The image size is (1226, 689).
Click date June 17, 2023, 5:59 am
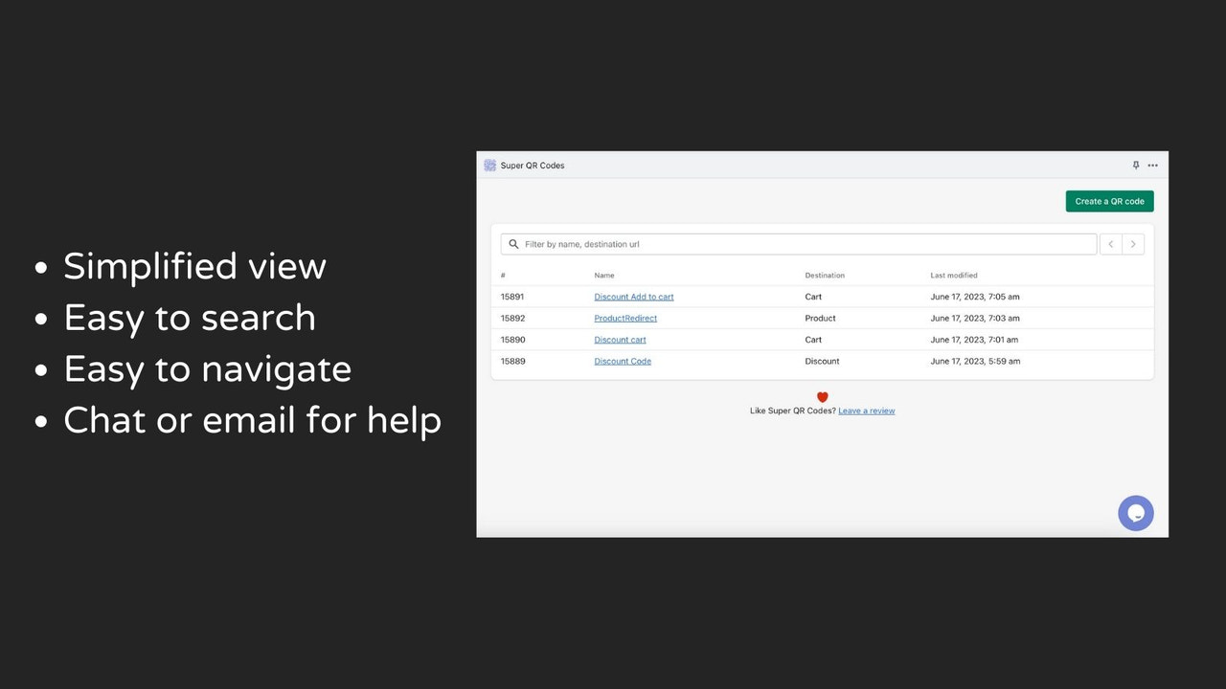pyautogui.click(x=975, y=361)
